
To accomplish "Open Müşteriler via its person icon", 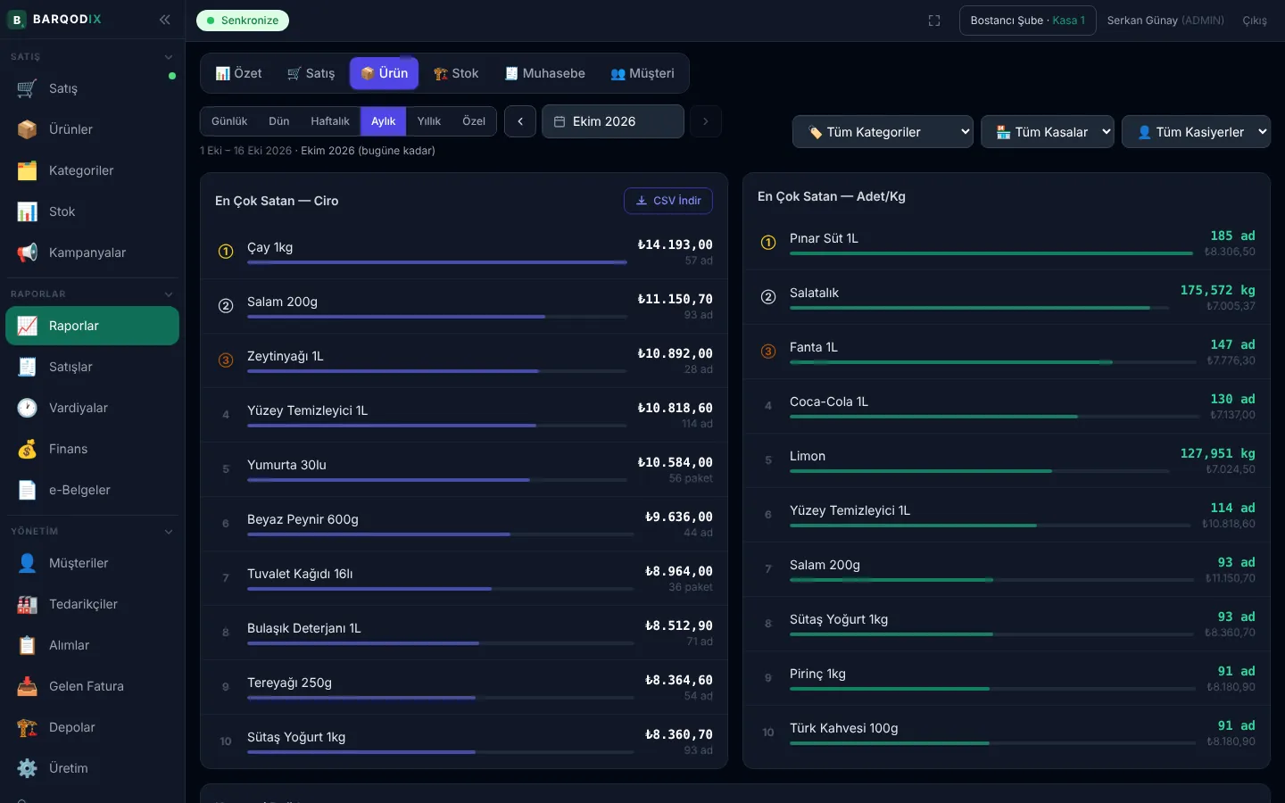I will tap(28, 563).
